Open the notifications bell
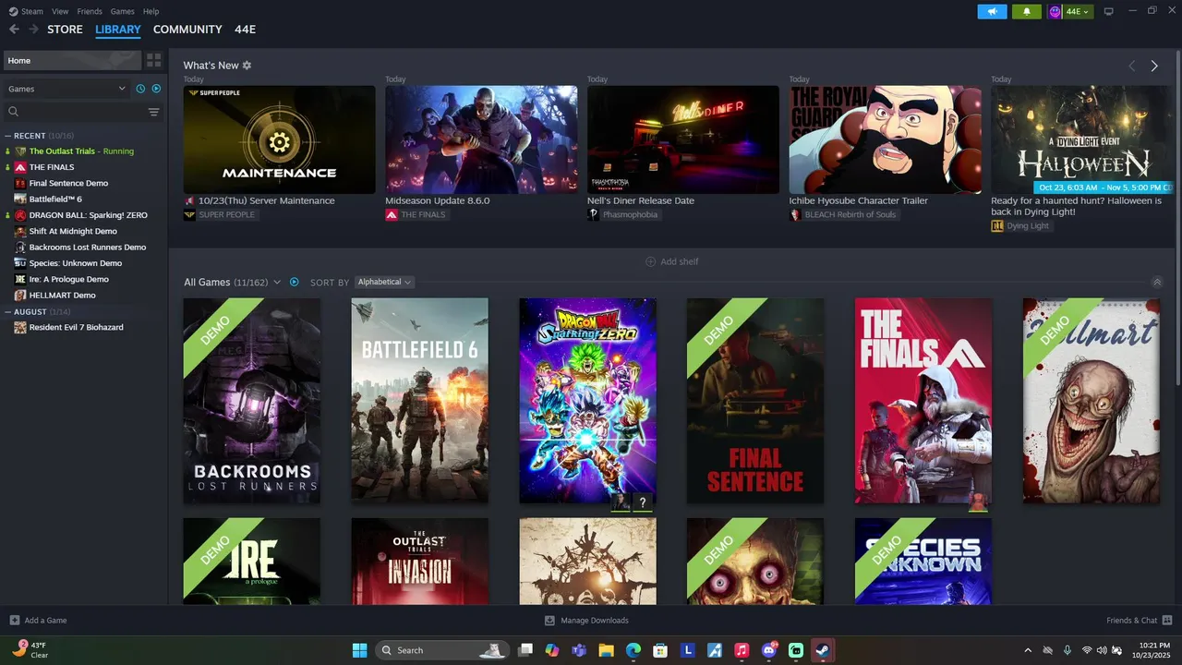 (x=1027, y=11)
